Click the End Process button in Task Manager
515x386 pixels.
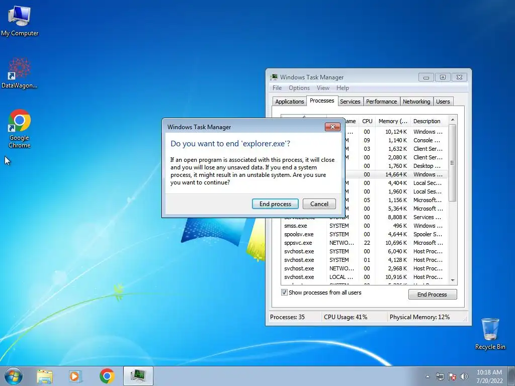[x=432, y=295]
